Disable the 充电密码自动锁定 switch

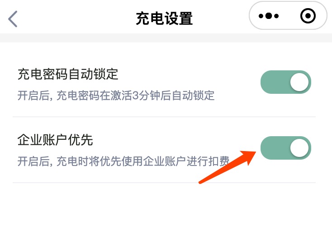click(285, 82)
